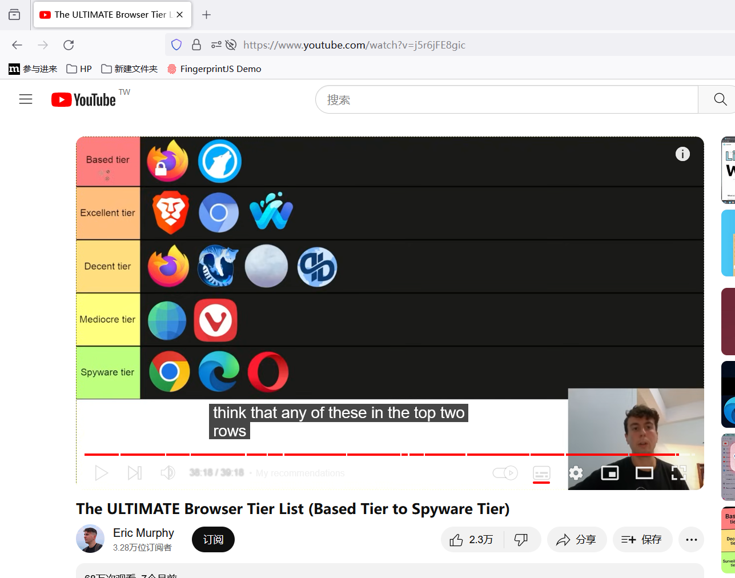The height and width of the screenshot is (578, 735).
Task: Share the video via 分享
Action: 577,540
